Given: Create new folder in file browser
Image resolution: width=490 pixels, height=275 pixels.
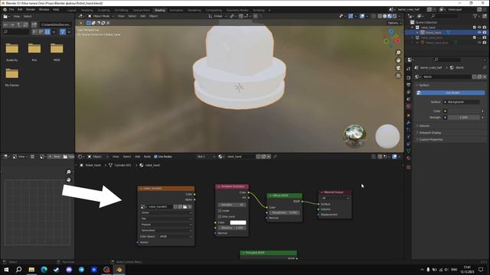Looking at the screenshot, I should (x=34, y=24).
